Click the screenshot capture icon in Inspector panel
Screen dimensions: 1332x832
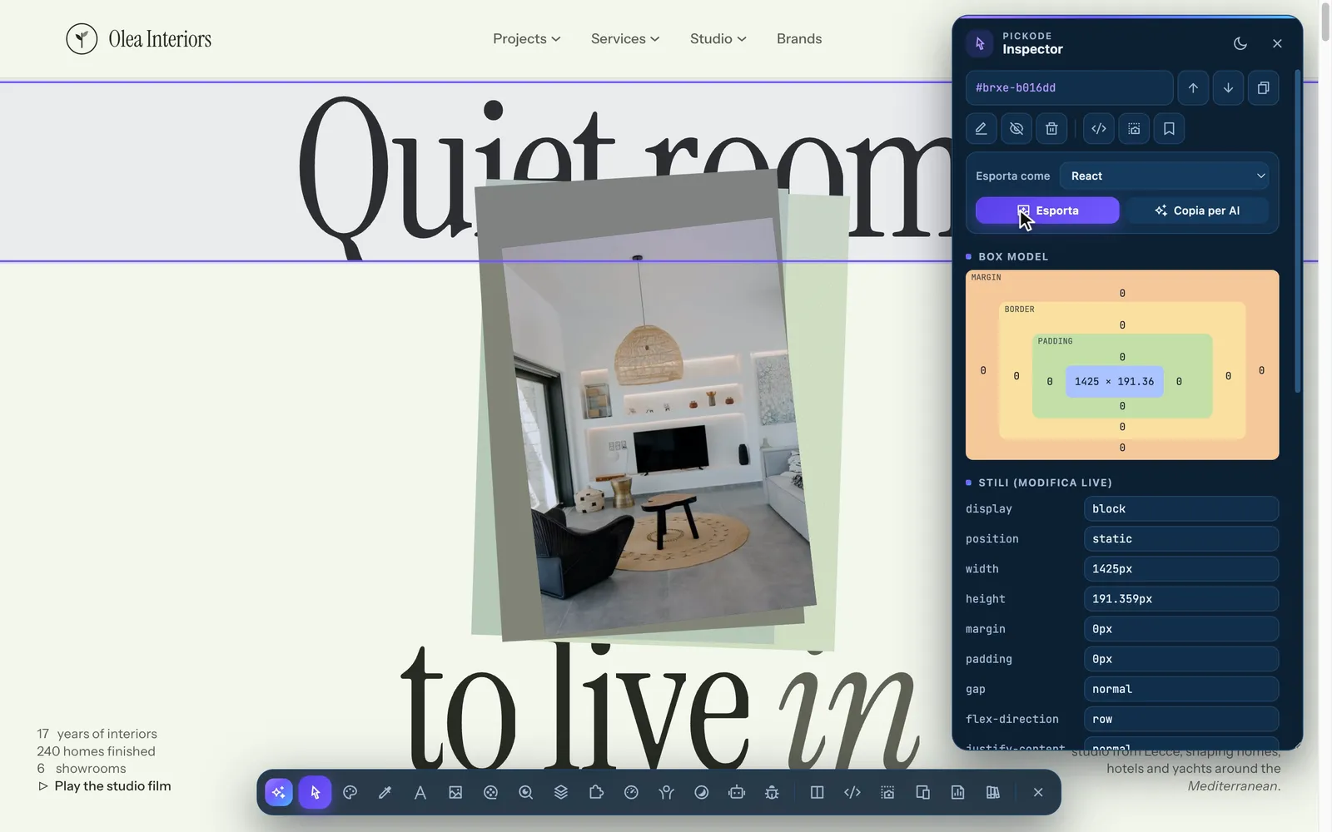(x=1134, y=129)
